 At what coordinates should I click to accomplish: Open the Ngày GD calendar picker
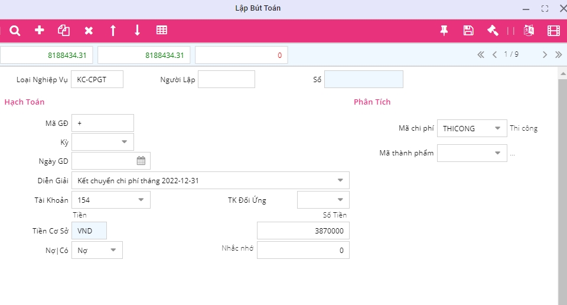click(x=141, y=161)
